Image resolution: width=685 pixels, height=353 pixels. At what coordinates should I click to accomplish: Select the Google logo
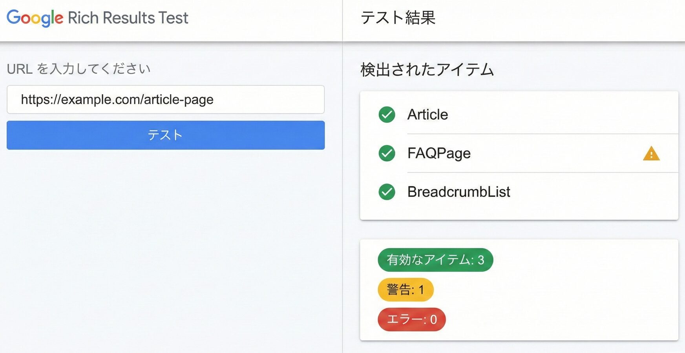tap(34, 18)
